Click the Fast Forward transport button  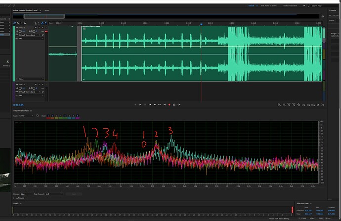coord(160,105)
